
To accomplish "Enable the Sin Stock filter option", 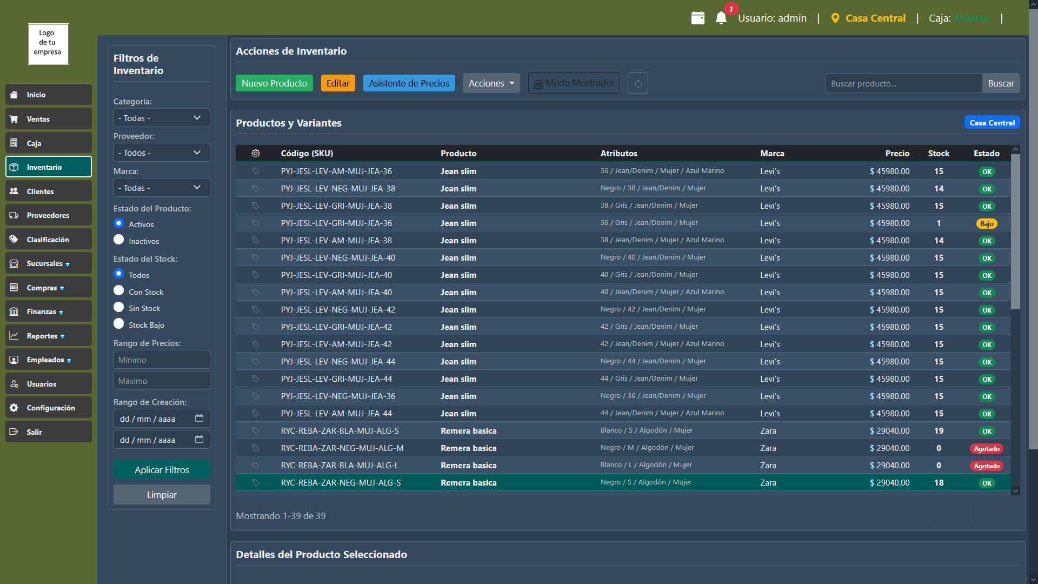I will (x=118, y=307).
